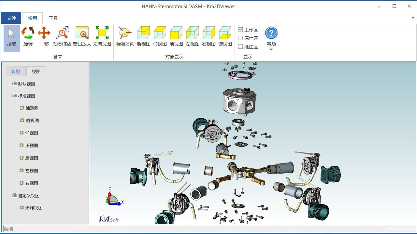The width and height of the screenshot is (417, 234).
Task: Show the 后视图 back view
Action: pos(143,37)
